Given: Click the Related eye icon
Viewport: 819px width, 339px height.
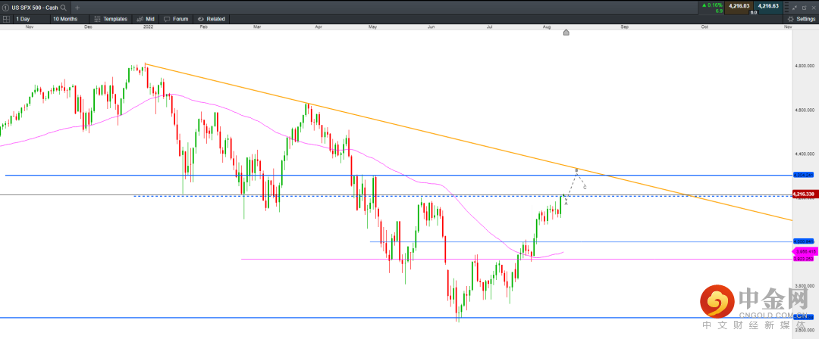Looking at the screenshot, I should pyautogui.click(x=200, y=18).
